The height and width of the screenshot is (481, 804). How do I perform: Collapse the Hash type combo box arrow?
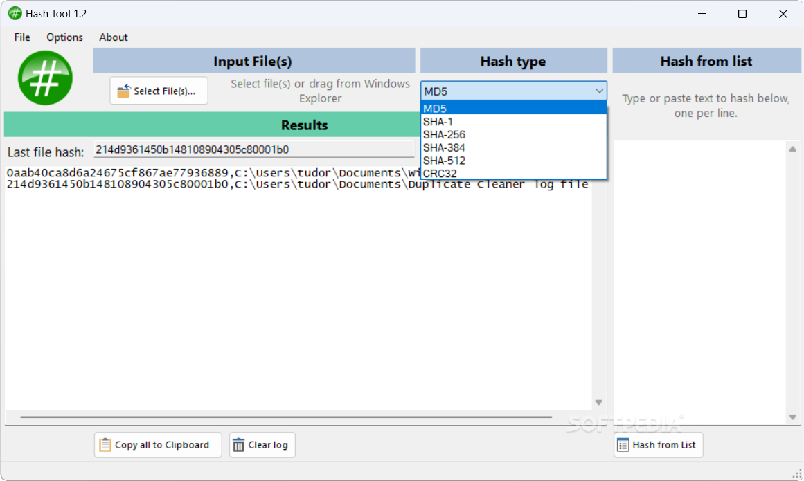click(x=599, y=91)
